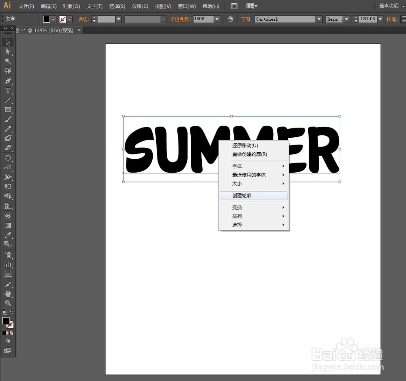Select the Slice tool
406x381 pixels.
point(8,284)
